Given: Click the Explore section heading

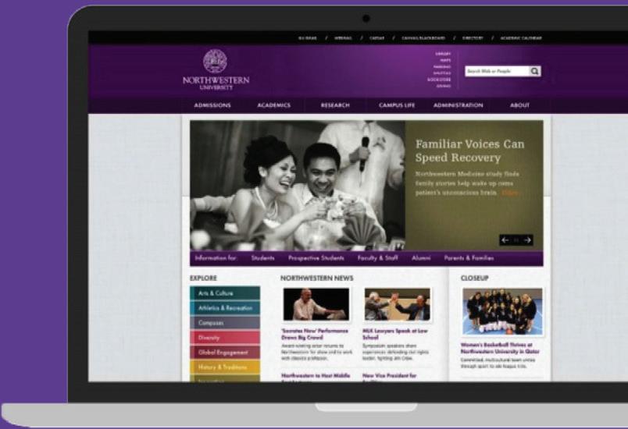Looking at the screenshot, I should 203,278.
